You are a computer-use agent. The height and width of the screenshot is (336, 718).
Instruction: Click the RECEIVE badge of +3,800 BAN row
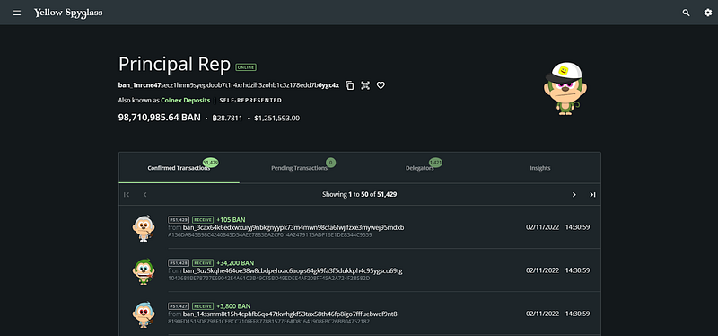click(x=203, y=306)
